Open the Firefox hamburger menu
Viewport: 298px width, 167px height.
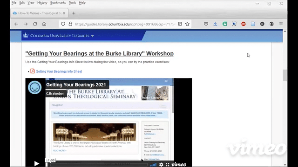(x=281, y=24)
